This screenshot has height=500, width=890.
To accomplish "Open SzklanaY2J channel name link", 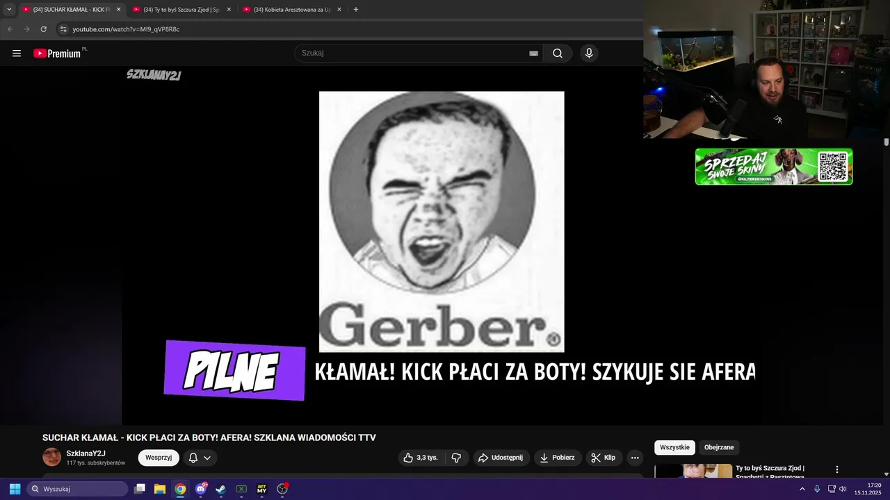I will pos(86,453).
